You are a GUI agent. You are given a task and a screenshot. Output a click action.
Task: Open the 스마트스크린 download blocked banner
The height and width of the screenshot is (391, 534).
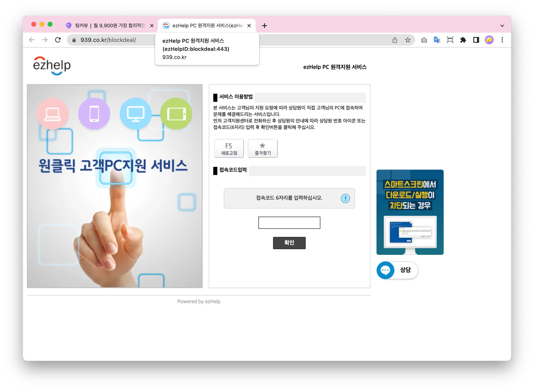pos(410,212)
